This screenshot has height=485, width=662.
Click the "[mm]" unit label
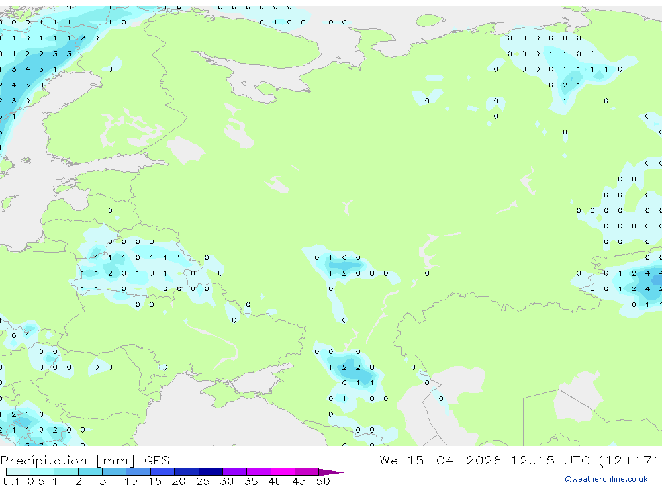pyautogui.click(x=116, y=461)
